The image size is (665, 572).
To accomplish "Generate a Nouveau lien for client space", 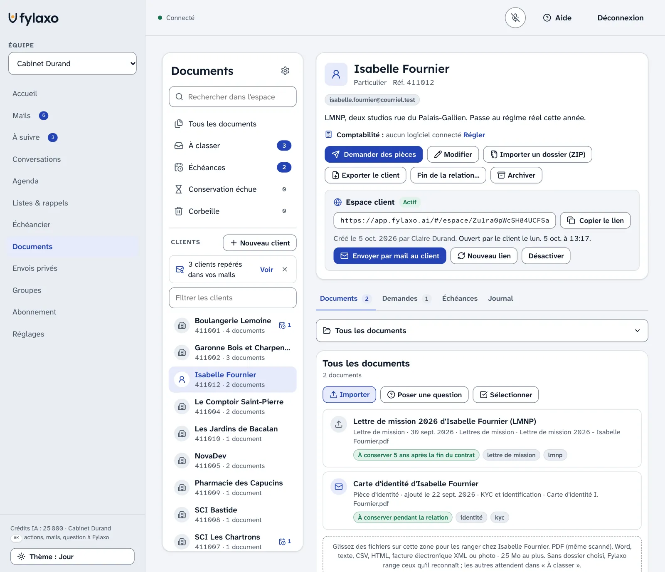I will (x=484, y=256).
